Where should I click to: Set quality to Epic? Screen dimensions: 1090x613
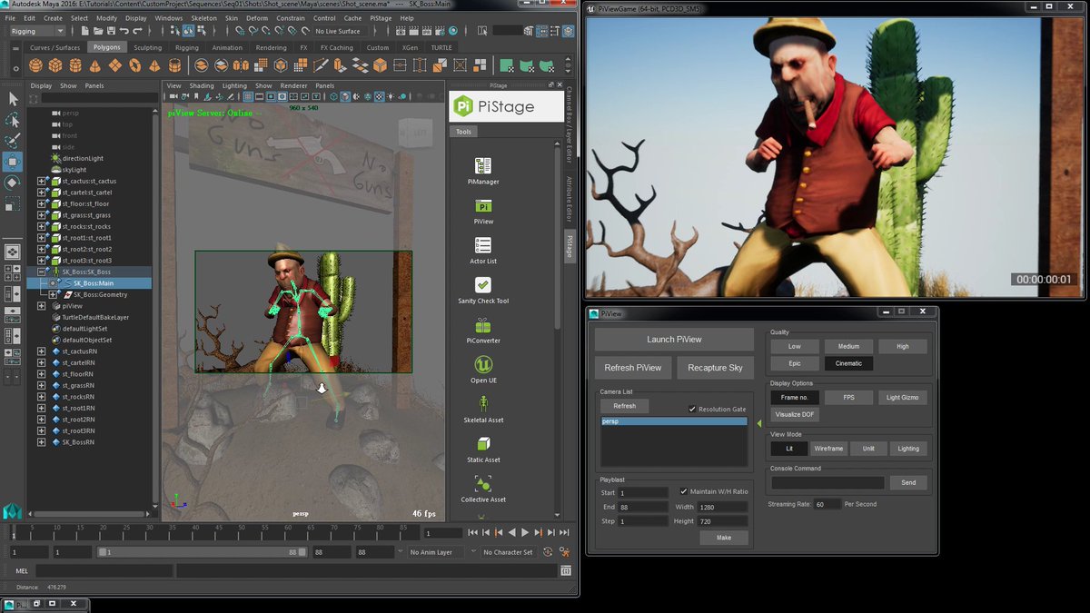point(795,363)
